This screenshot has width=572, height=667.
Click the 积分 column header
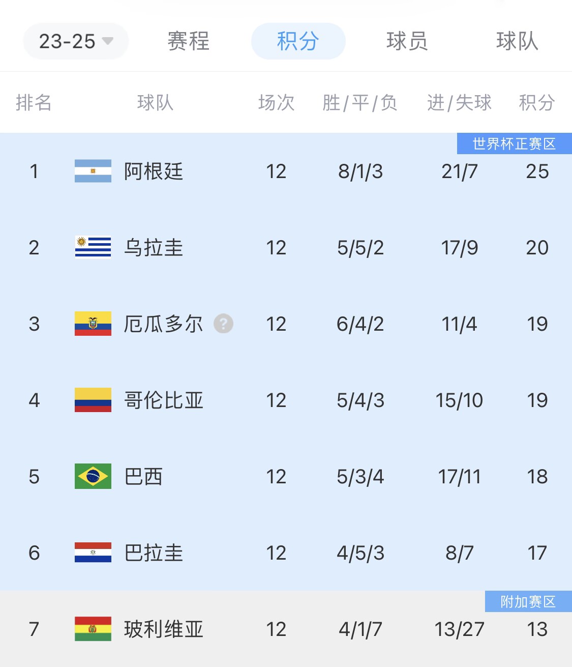(536, 103)
